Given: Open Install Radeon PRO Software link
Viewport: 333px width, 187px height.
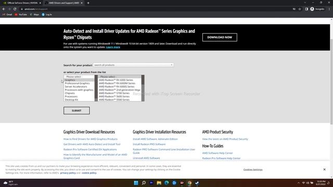Looking at the screenshot, I should click(149, 144).
